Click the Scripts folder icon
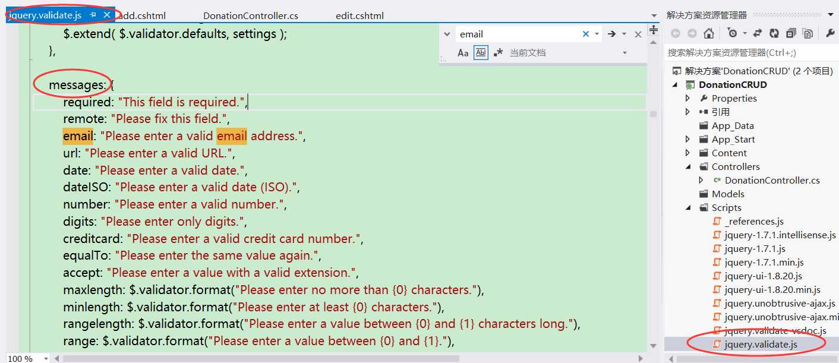 704,207
